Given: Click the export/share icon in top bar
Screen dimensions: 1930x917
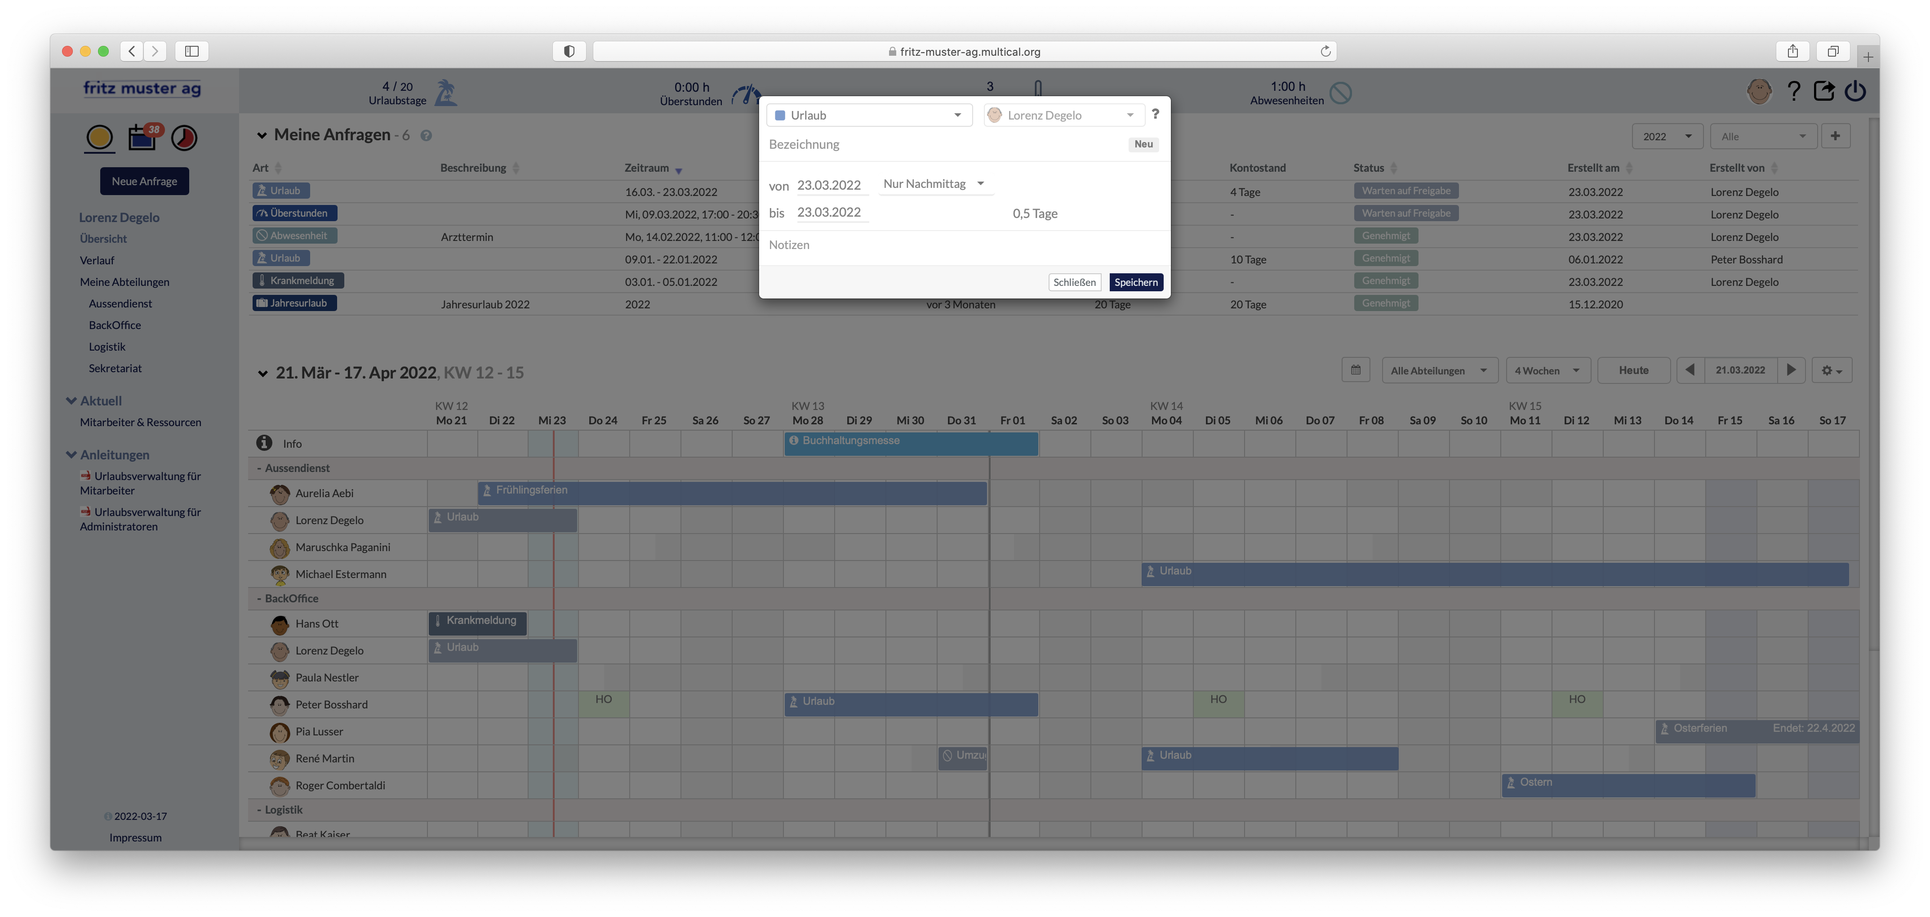Looking at the screenshot, I should tap(1824, 91).
